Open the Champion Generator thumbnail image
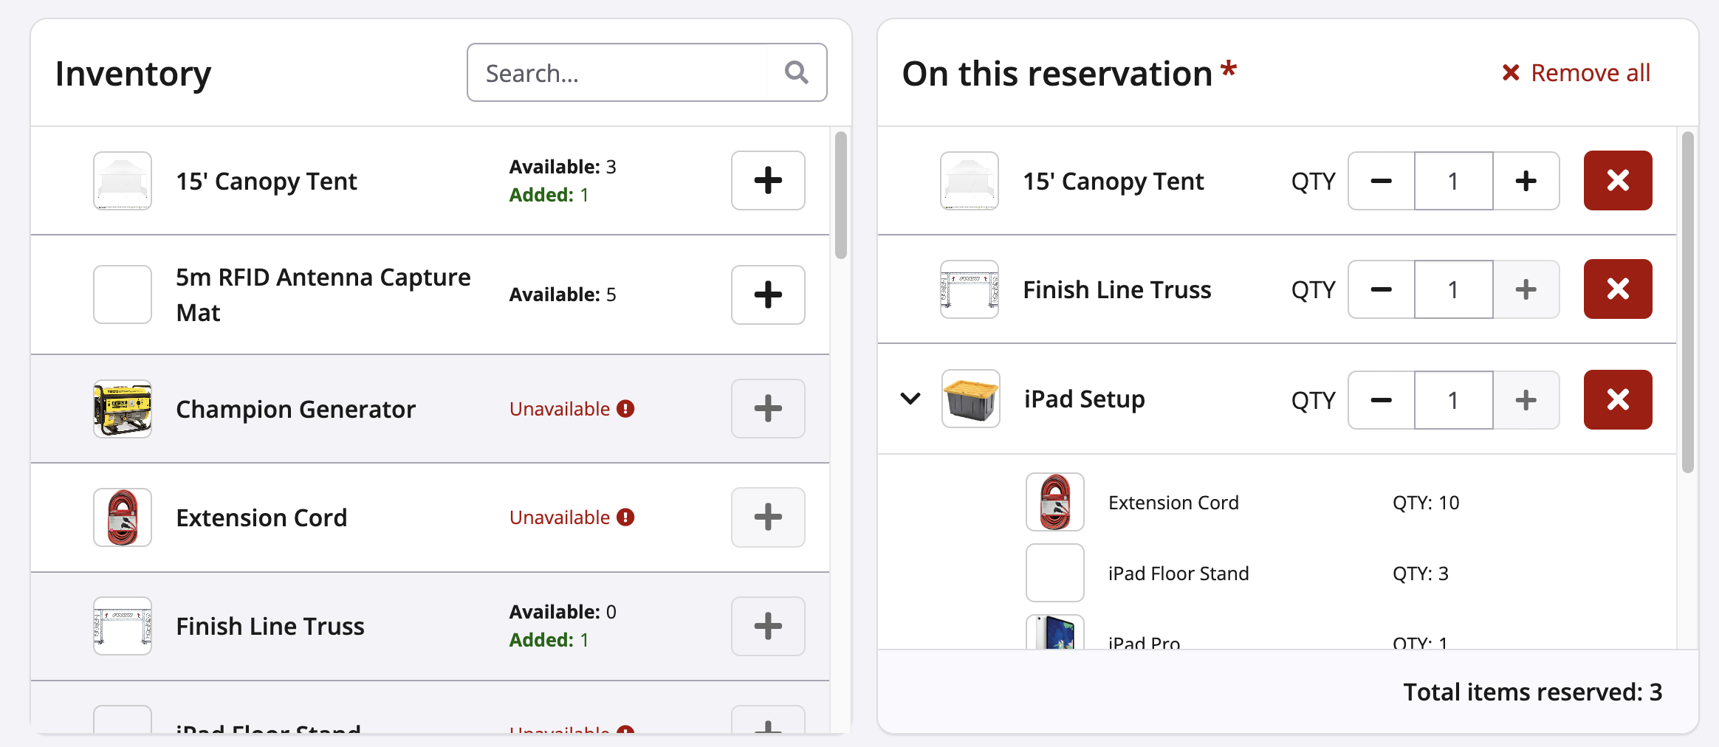Viewport: 1719px width, 747px height. coord(123,409)
